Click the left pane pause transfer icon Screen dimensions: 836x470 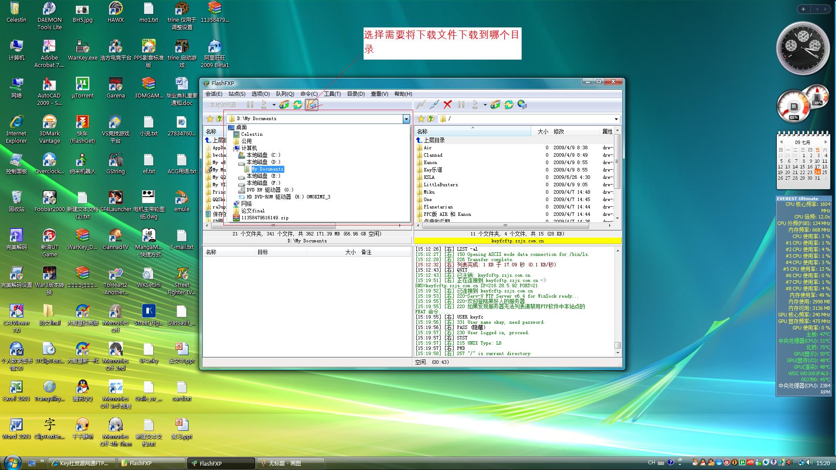250,104
